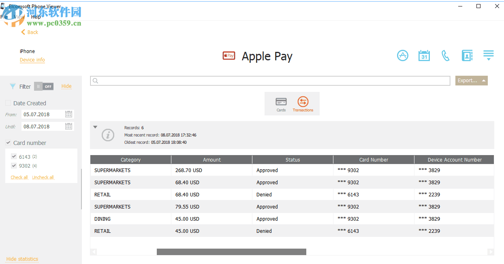Click the scroll left arrow
Viewport: 504px width, 264px height.
point(94,252)
